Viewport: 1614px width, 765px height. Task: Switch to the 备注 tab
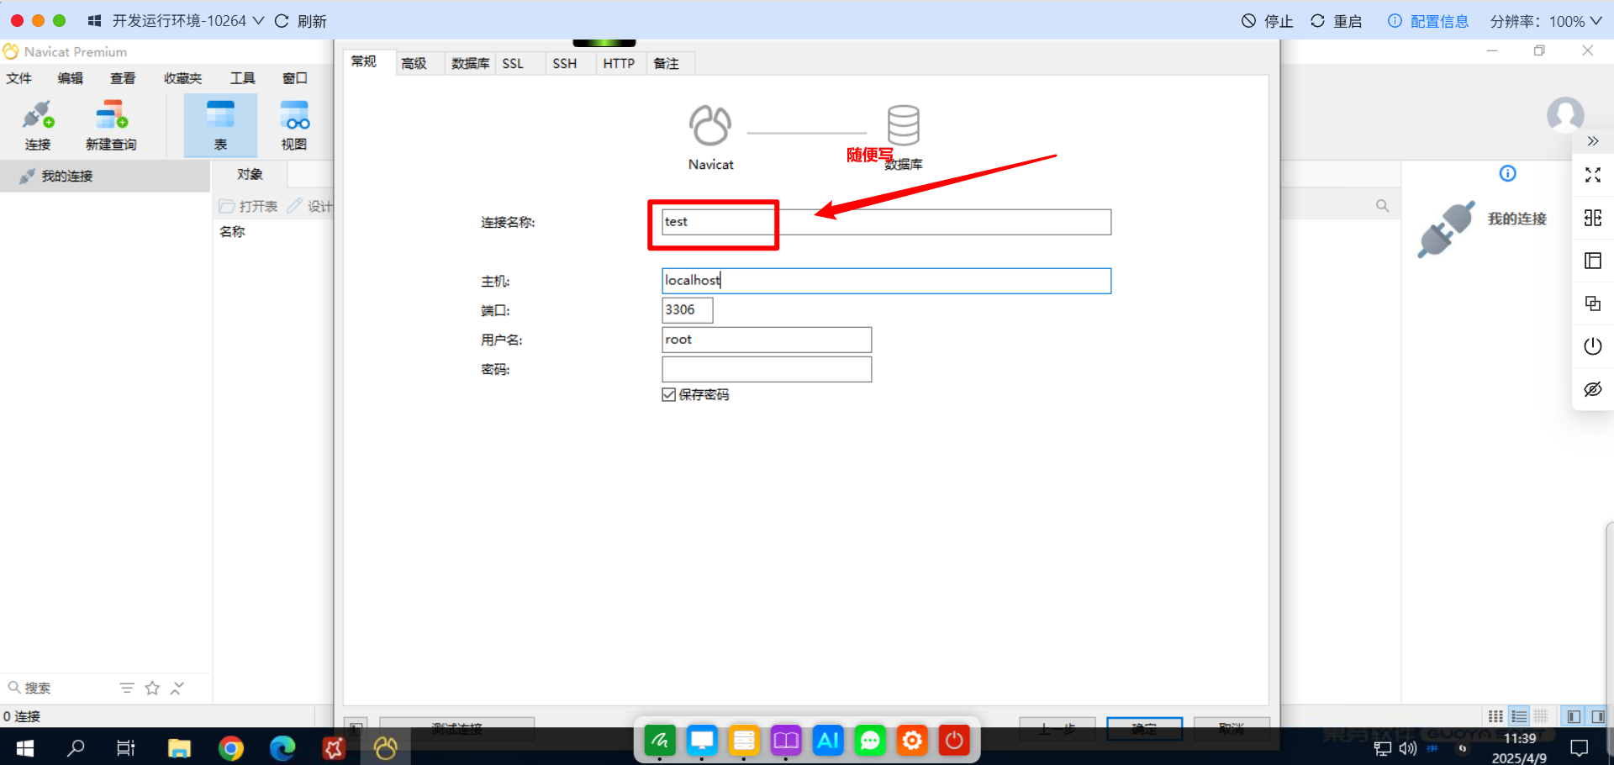[667, 63]
